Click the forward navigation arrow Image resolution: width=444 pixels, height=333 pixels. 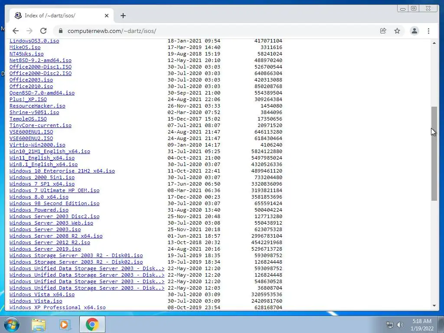pos(29,31)
